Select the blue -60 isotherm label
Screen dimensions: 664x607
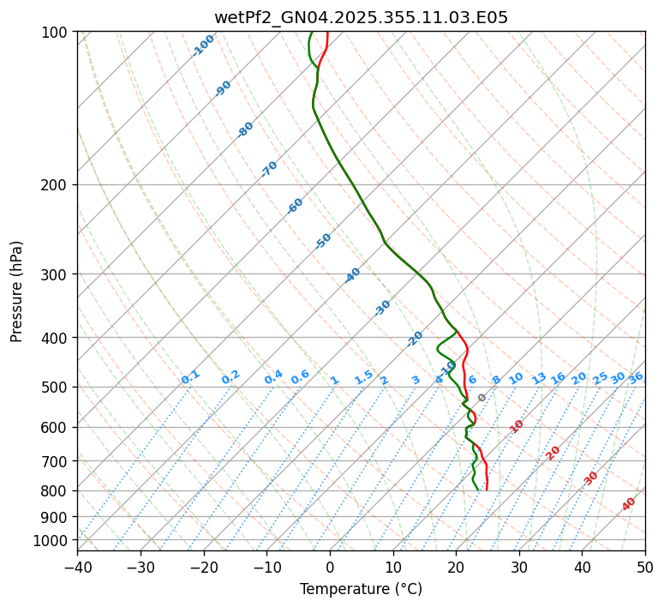pyautogui.click(x=296, y=206)
